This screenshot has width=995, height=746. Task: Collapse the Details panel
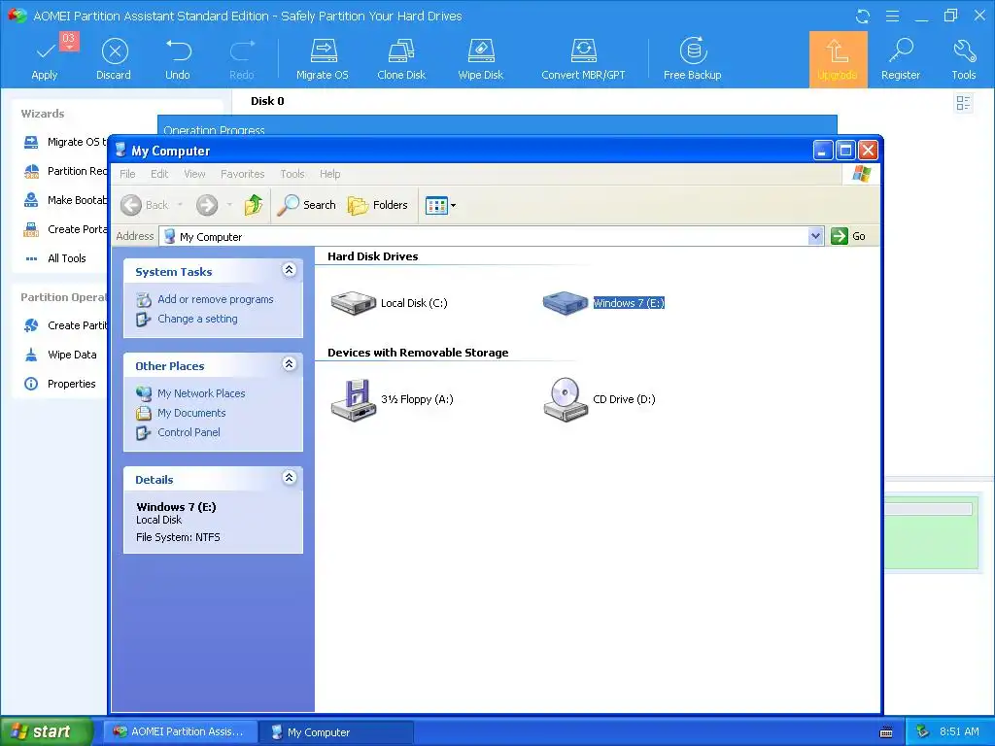pyautogui.click(x=289, y=478)
